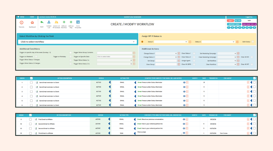Image resolution: width=273 pixels, height=151 pixels.
Task: Clear the Status 1 field with its C icon
Action: 190,42
